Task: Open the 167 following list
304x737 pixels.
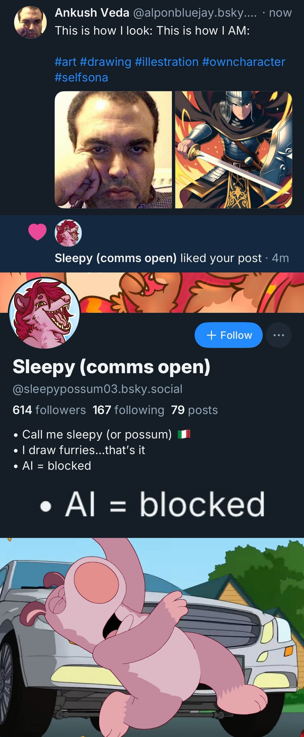Action: (x=128, y=410)
